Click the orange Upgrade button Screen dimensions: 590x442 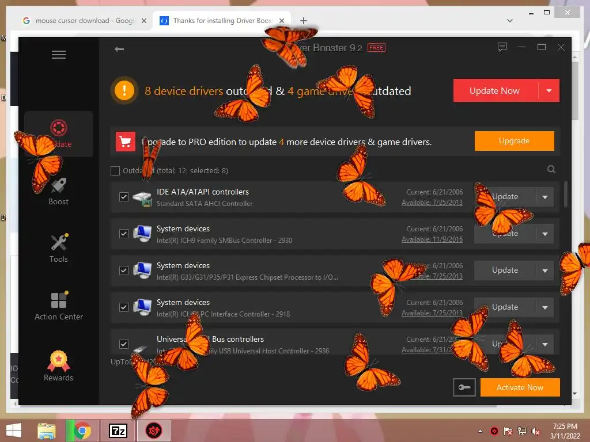pyautogui.click(x=514, y=141)
